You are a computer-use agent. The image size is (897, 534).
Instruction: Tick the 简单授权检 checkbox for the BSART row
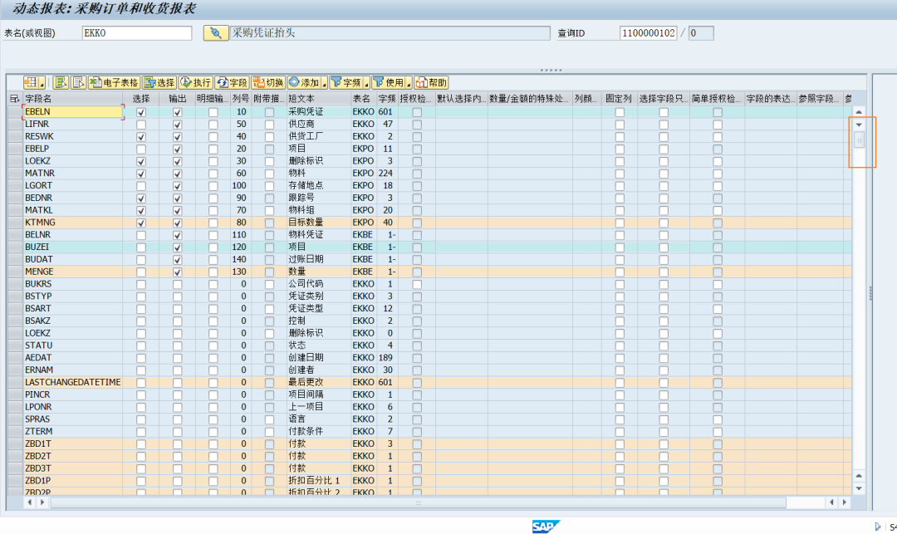pyautogui.click(x=718, y=309)
